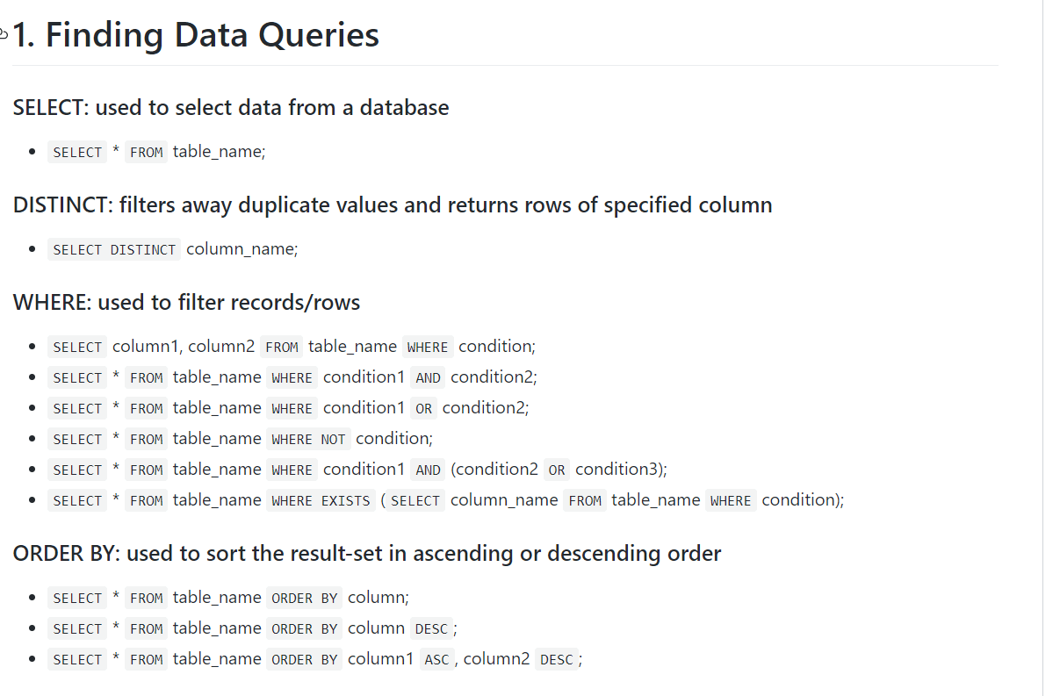Click the SELECT section heading about selecting data

click(x=231, y=108)
